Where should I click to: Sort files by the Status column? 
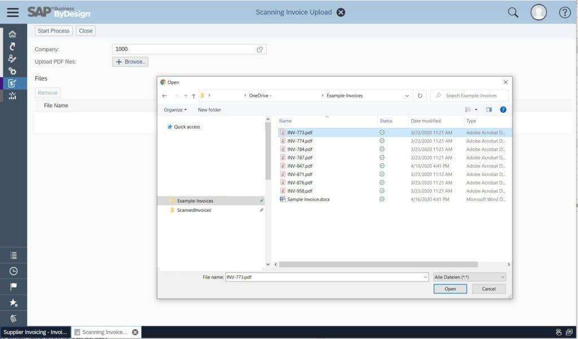pyautogui.click(x=386, y=121)
